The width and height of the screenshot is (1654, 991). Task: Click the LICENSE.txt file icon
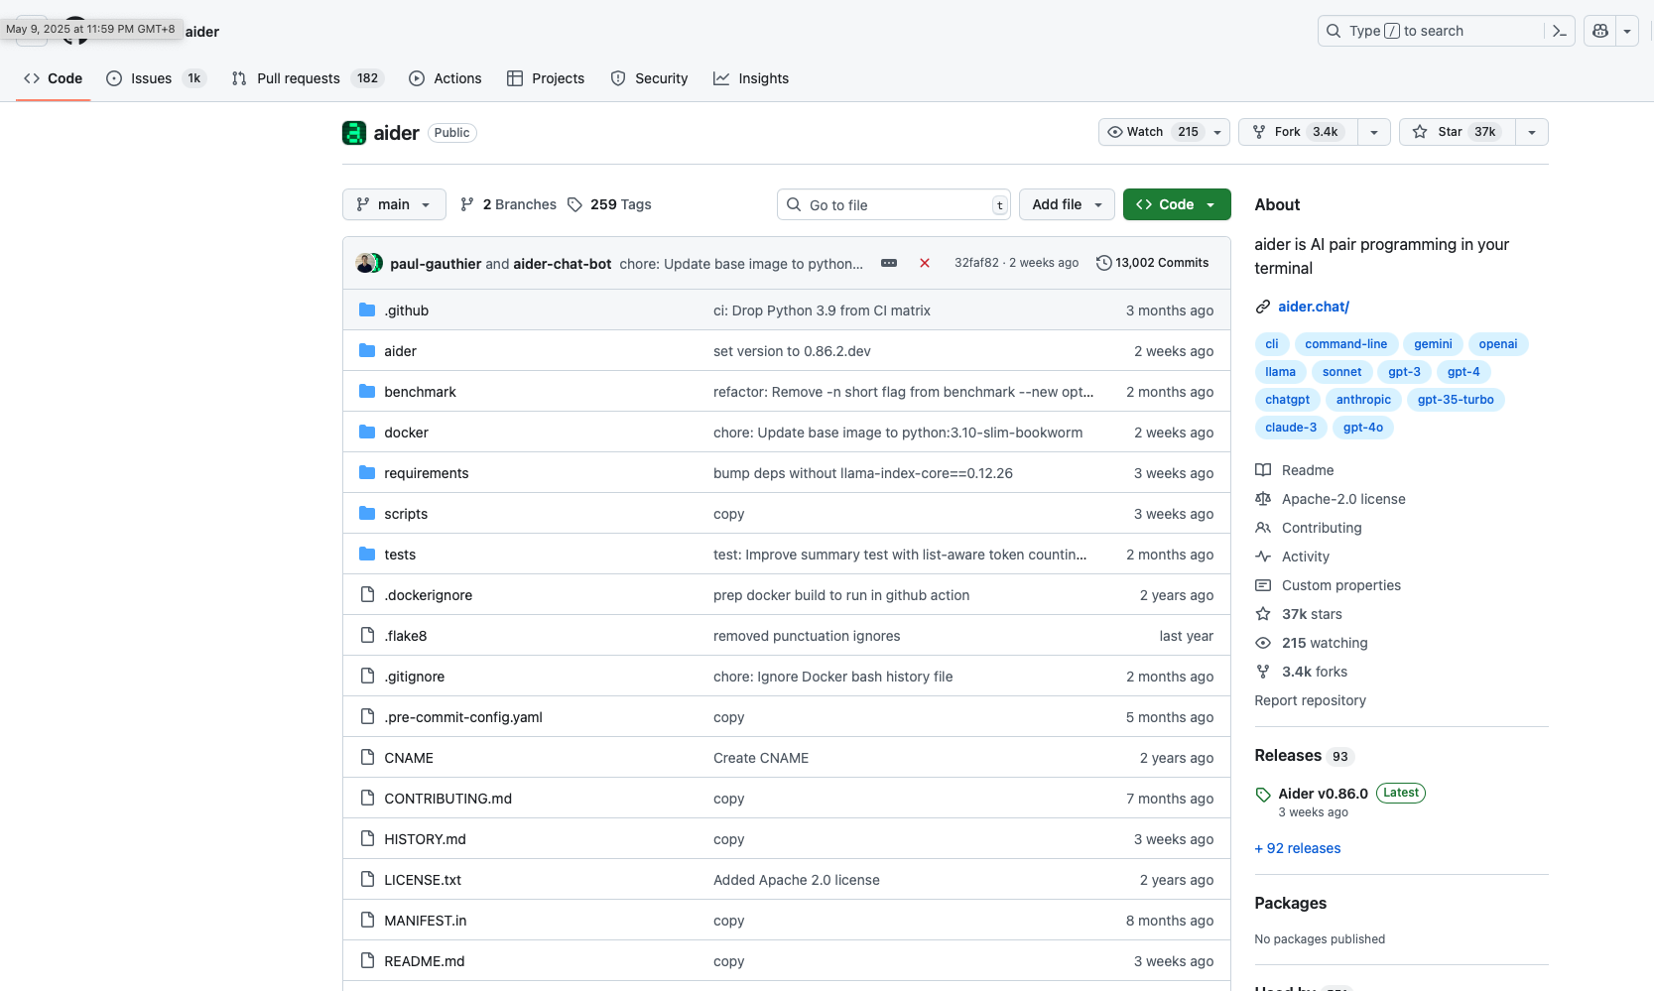(367, 879)
